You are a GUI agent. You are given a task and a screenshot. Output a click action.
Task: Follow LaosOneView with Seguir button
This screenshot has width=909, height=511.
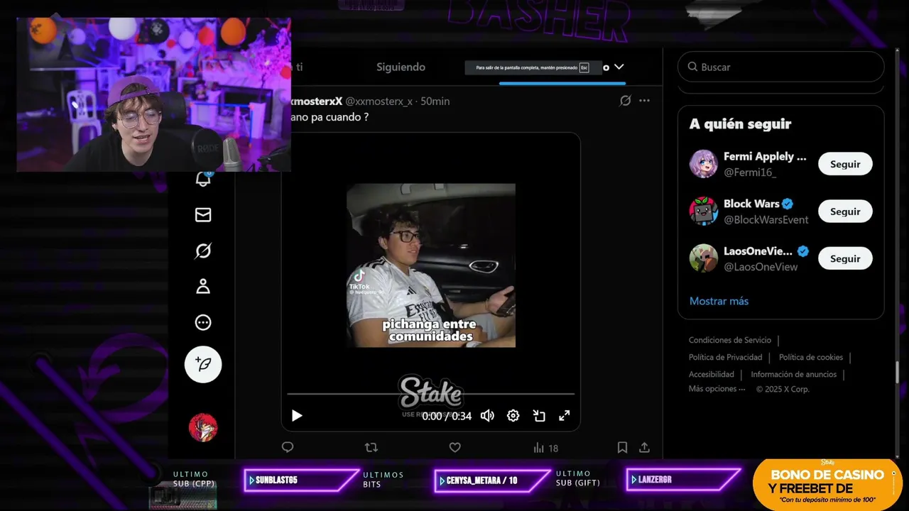coord(845,258)
